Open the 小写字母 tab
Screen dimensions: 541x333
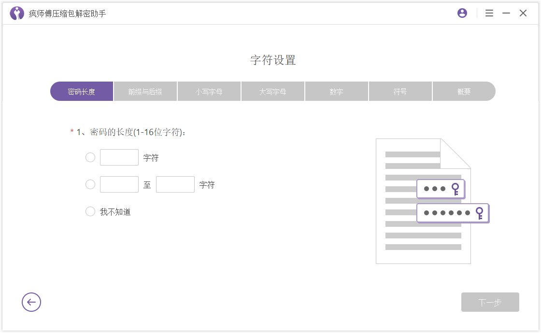click(x=209, y=91)
